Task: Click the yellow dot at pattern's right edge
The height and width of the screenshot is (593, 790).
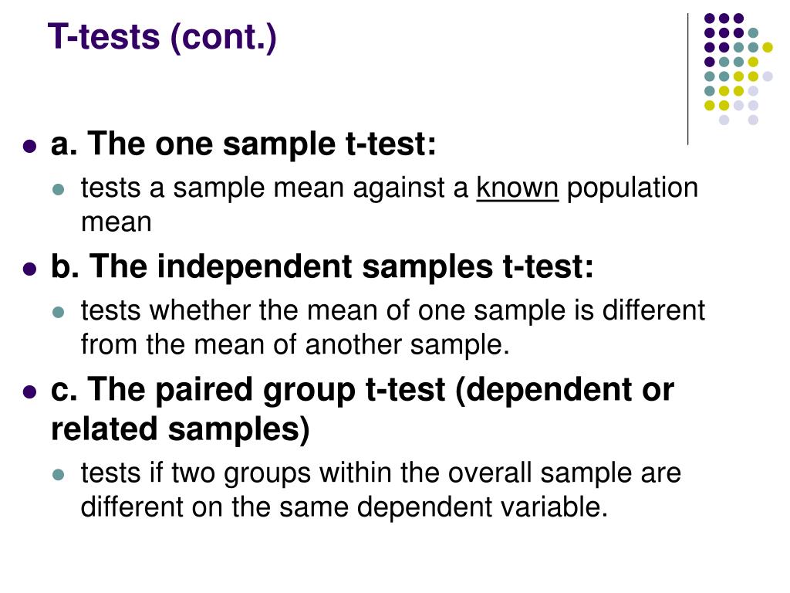Action: (x=768, y=47)
